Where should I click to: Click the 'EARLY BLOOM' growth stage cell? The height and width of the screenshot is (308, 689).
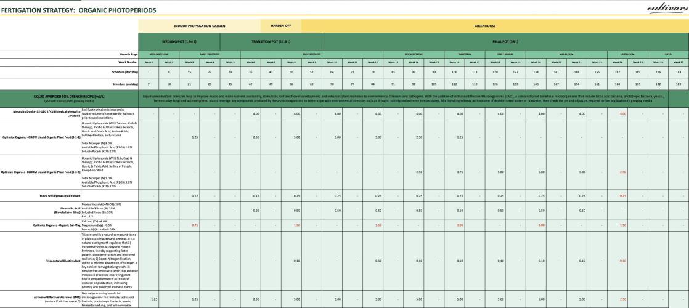[505, 54]
